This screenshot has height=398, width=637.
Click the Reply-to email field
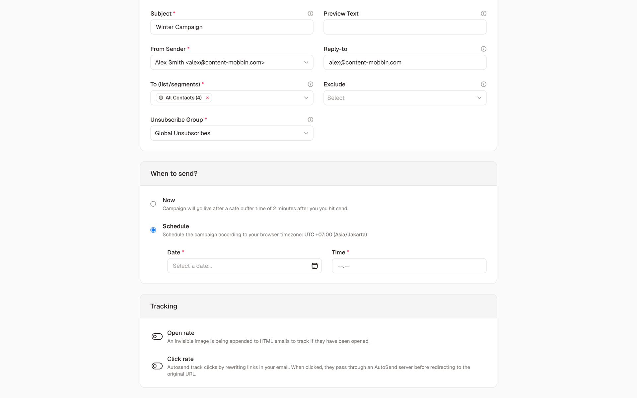pos(405,62)
